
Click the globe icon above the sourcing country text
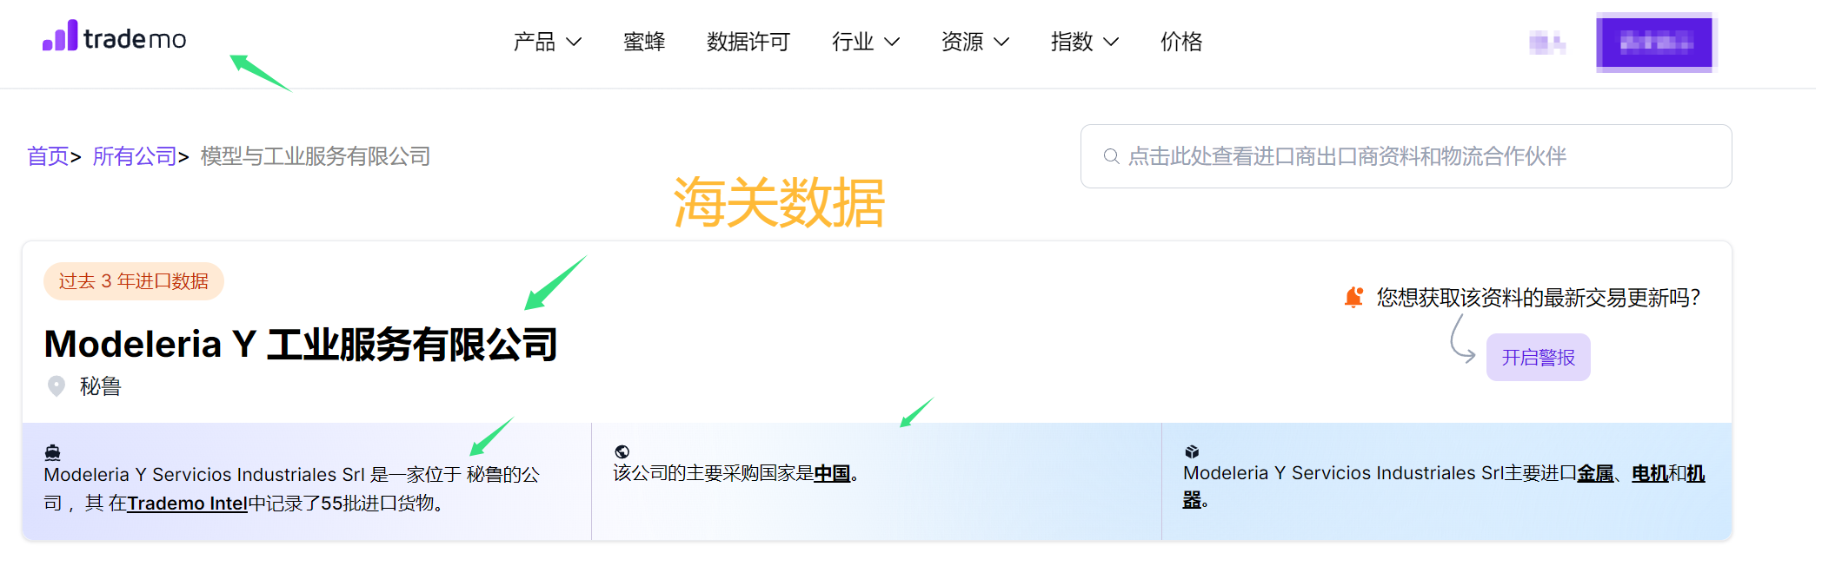(x=622, y=451)
